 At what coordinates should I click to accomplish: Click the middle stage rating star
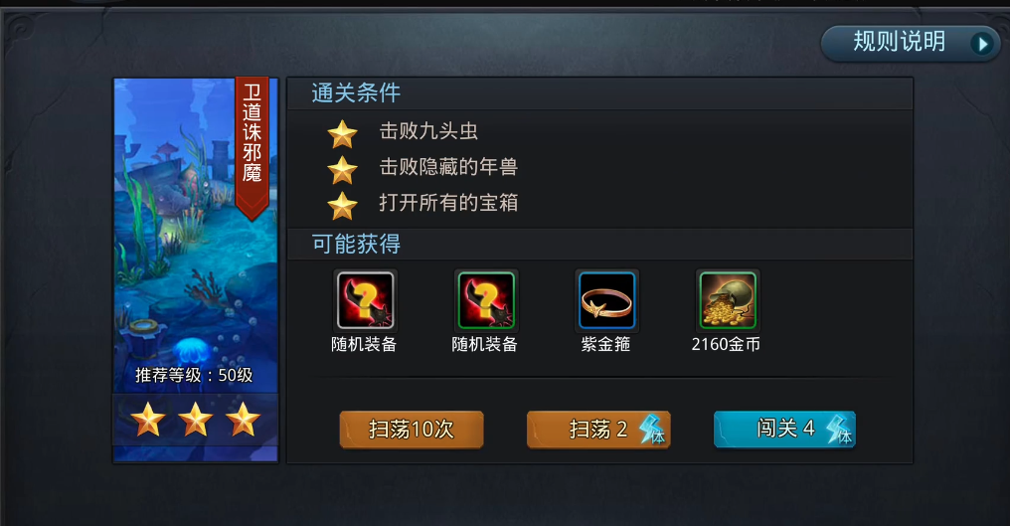coord(196,420)
